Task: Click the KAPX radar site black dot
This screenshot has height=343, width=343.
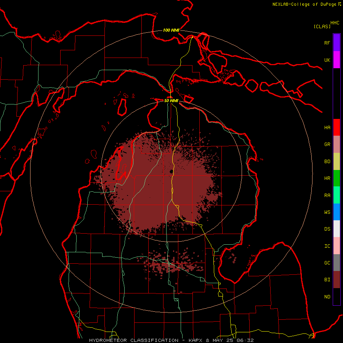Action: 171,171
